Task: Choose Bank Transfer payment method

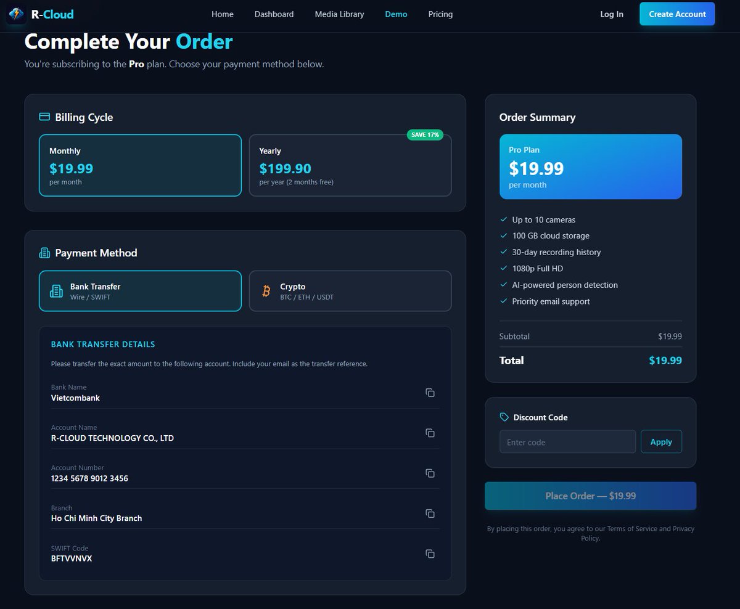Action: click(140, 291)
